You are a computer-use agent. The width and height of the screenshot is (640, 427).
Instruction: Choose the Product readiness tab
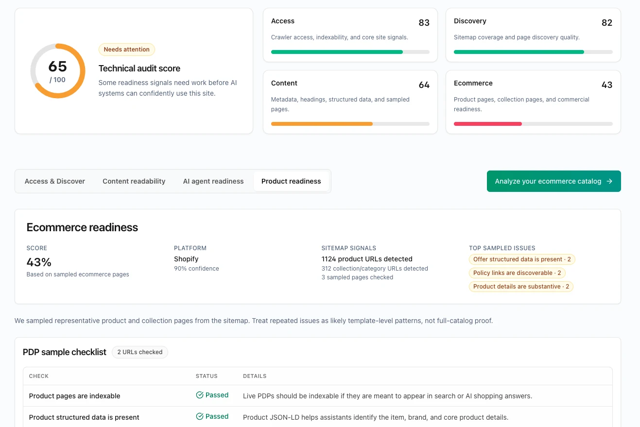pos(291,181)
